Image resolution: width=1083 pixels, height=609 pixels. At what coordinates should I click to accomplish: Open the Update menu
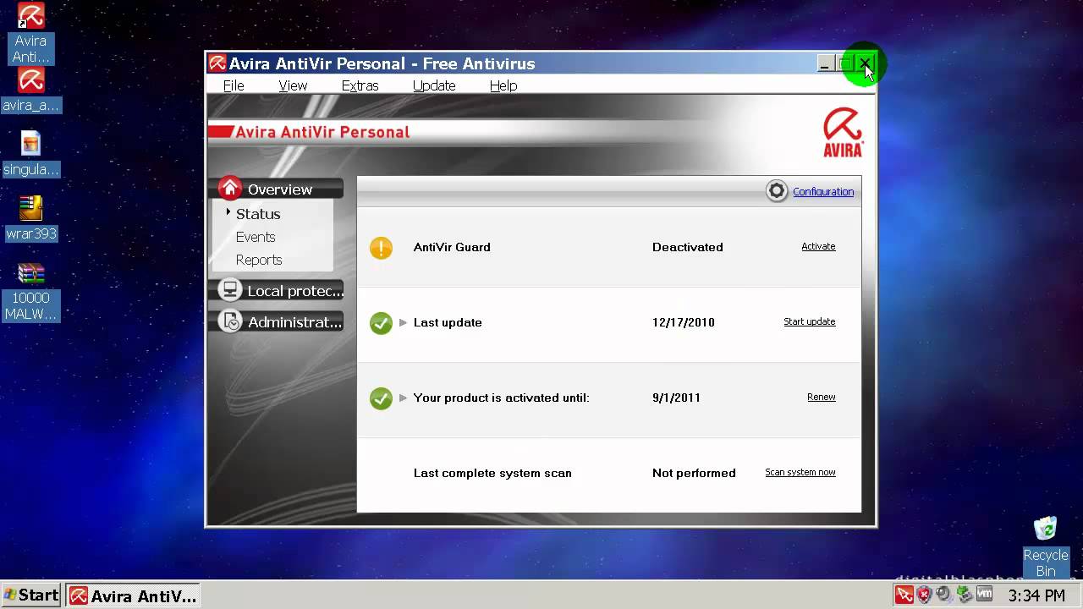coord(434,85)
